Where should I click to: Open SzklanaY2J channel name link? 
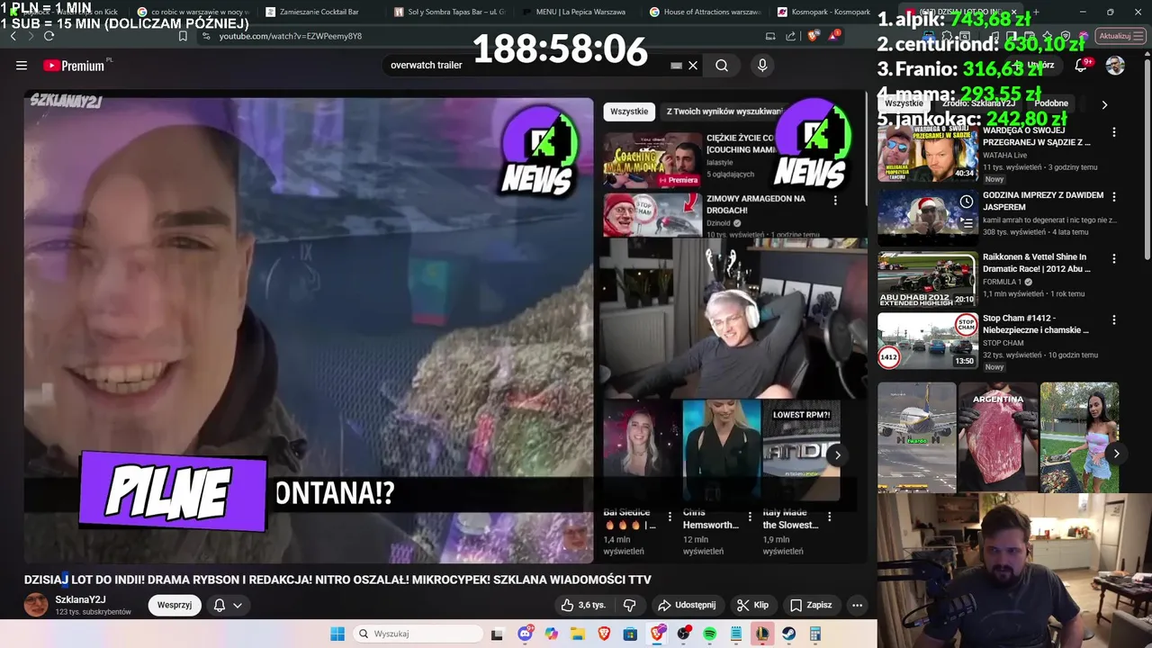click(x=80, y=599)
